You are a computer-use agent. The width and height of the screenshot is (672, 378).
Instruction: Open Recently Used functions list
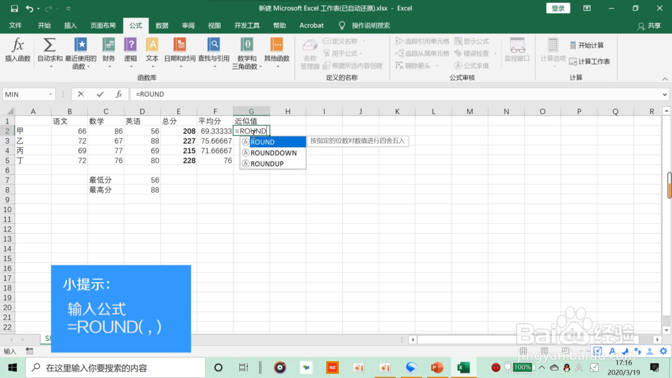coord(81,53)
